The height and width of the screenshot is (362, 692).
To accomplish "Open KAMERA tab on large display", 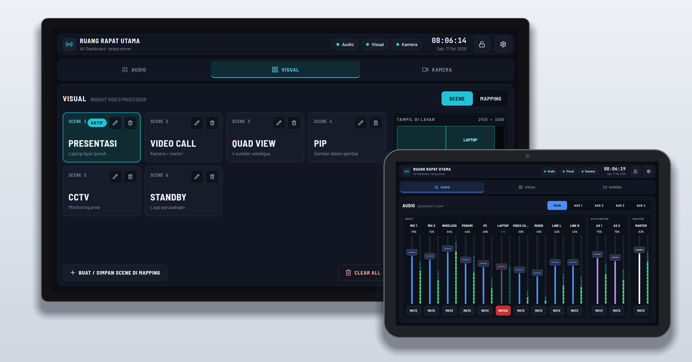I will pyautogui.click(x=437, y=70).
